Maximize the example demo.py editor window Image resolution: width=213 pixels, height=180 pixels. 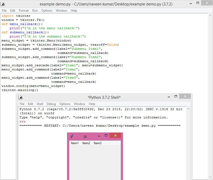(x=198, y=3)
